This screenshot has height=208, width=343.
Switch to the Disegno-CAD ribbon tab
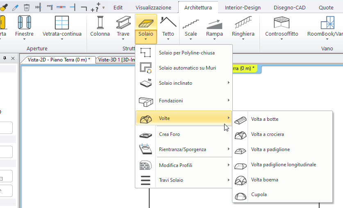289,8
